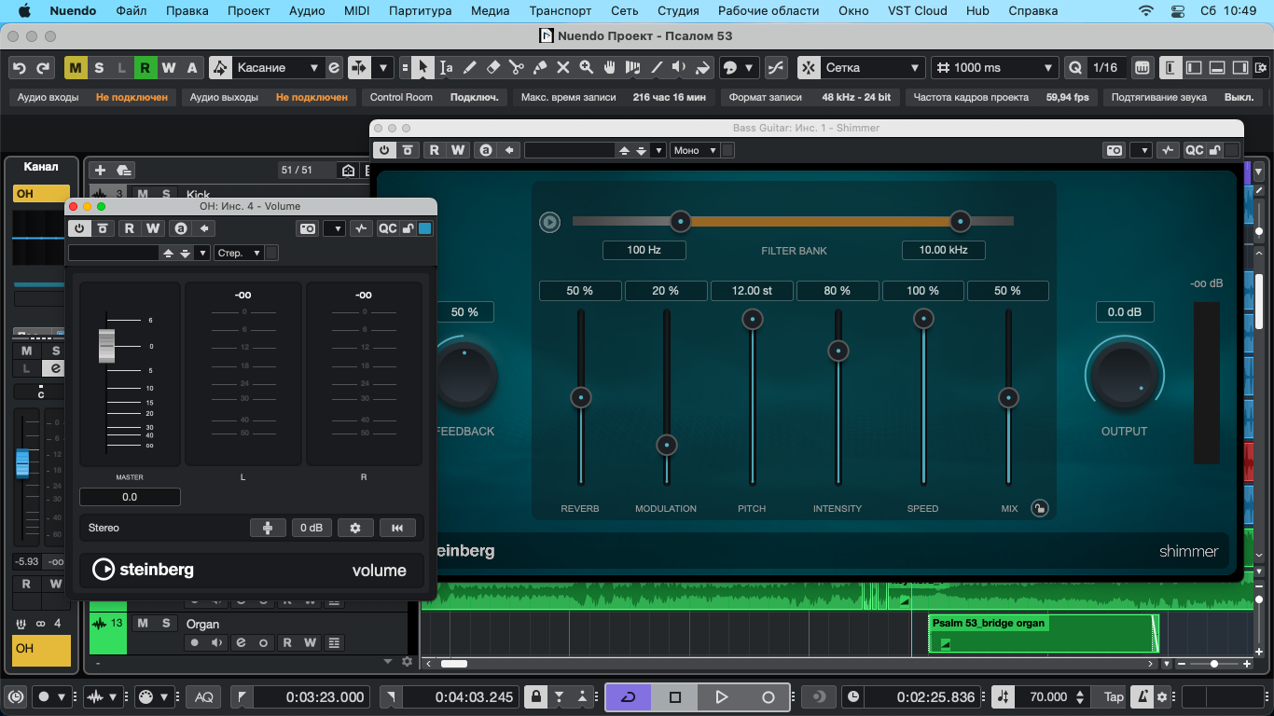Open the 1000 ms grid type dropdown
The height and width of the screenshot is (716, 1274).
994,67
